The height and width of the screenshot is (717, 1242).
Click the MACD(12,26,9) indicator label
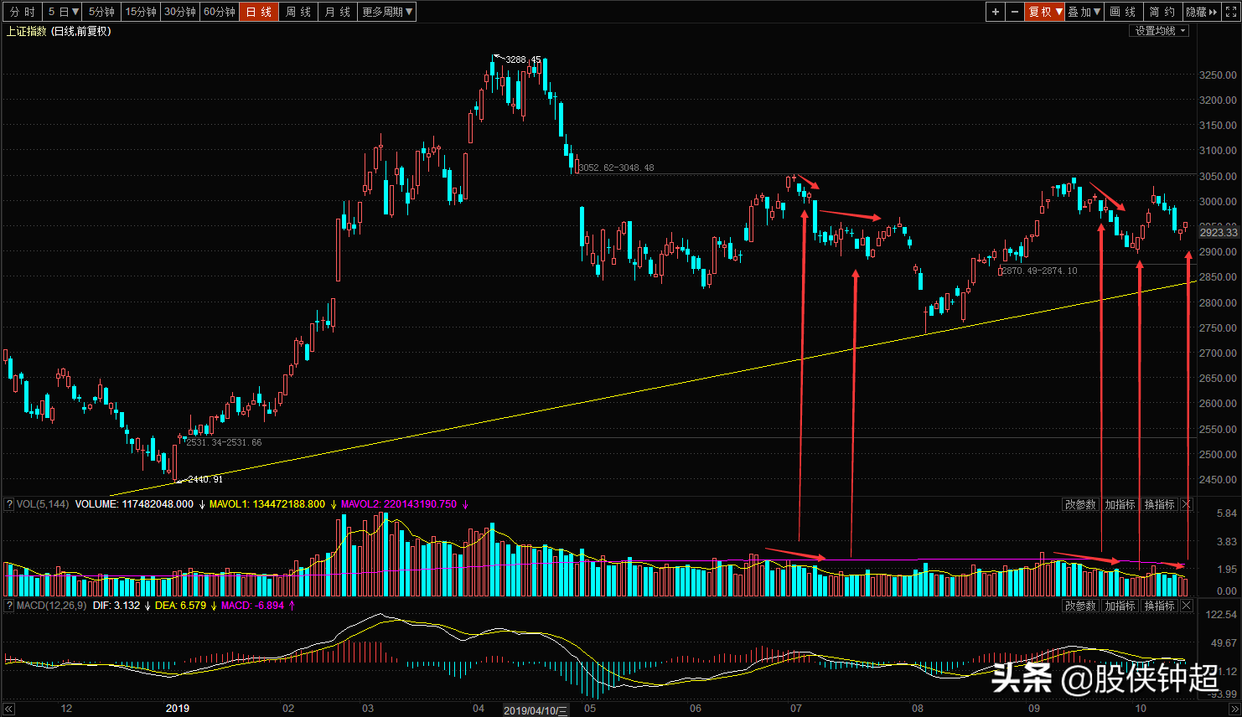(x=51, y=606)
